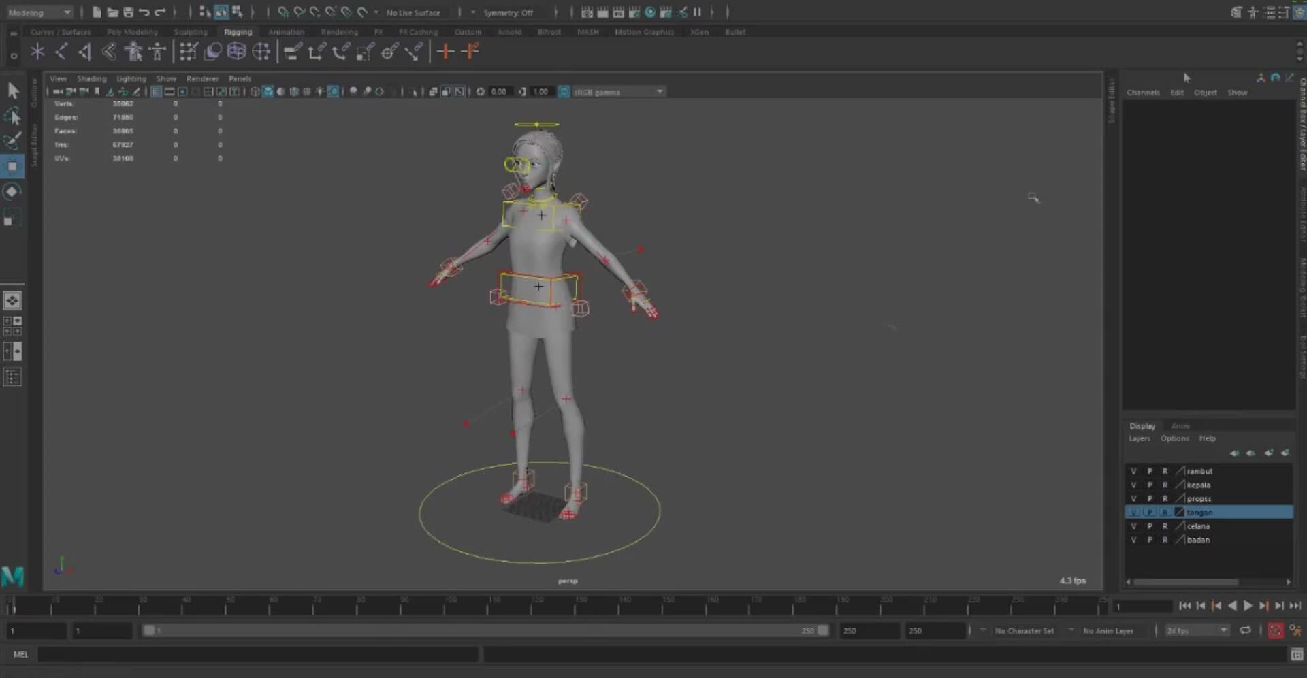Click the New Scene file icon
Image resolution: width=1307 pixels, height=678 pixels.
[x=97, y=12]
